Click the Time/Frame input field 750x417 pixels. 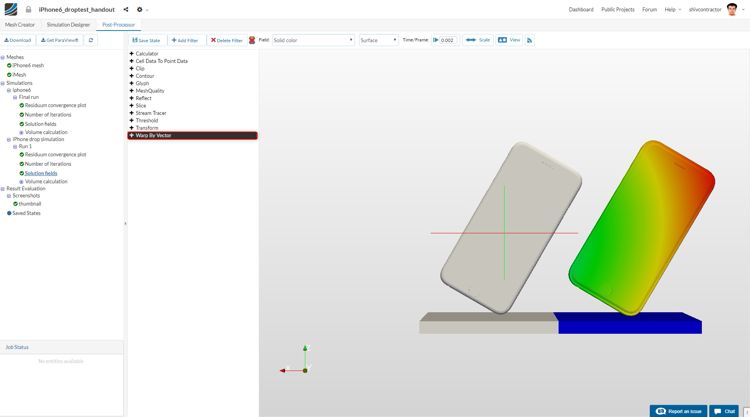tap(448, 40)
